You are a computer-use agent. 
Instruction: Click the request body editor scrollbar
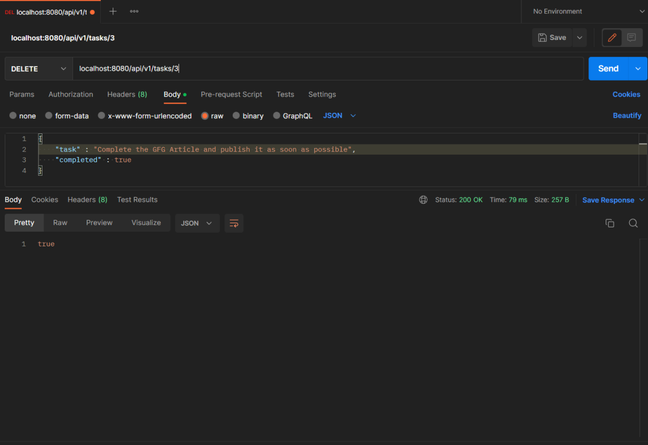[x=643, y=160]
